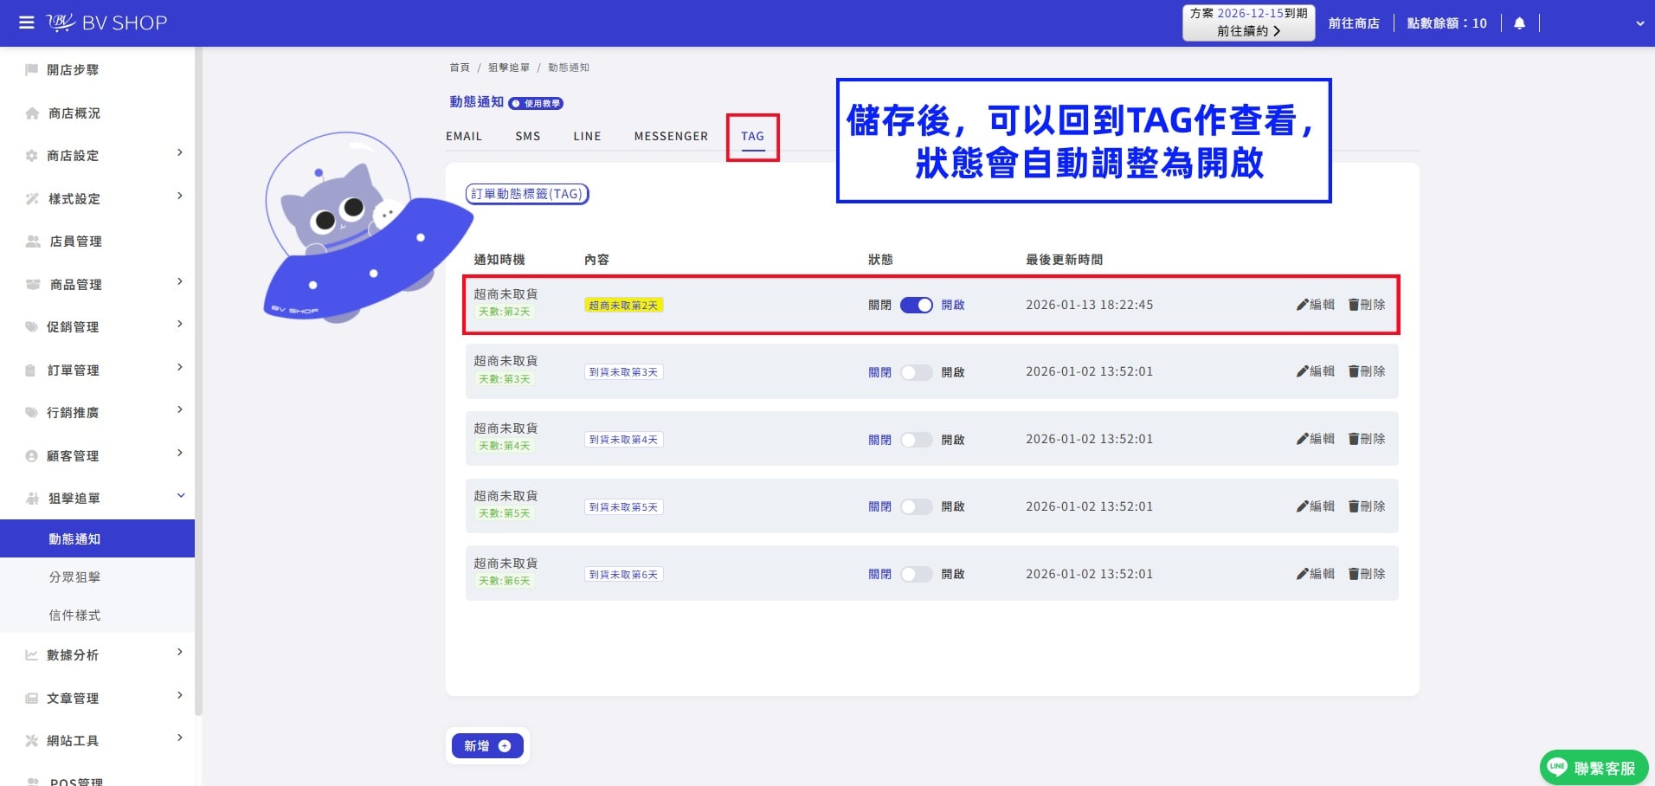Click the 文章管理 newspaper icon
Screen dimensions: 1655x786
[x=32, y=699]
